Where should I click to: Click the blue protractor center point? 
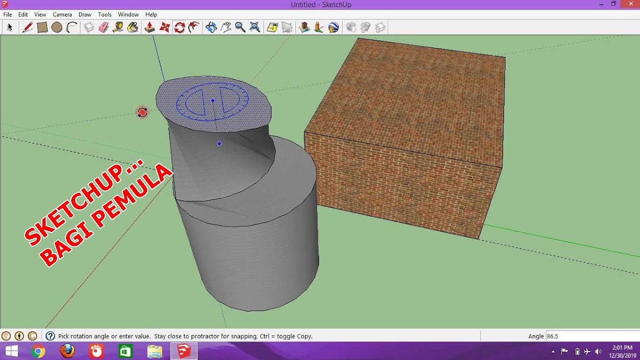click(212, 100)
